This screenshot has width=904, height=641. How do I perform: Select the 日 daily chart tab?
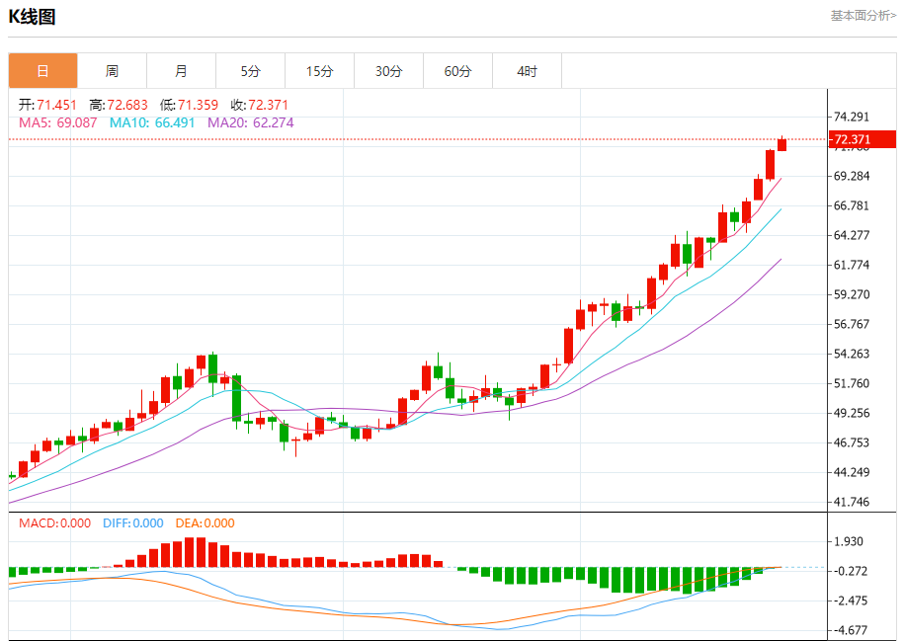click(42, 71)
